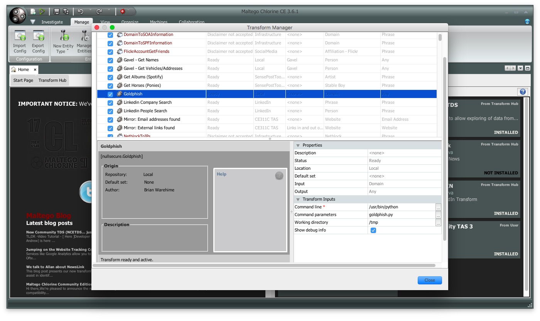Image resolution: width=540 pixels, height=321 pixels.
Task: Click the Undo arrow icon
Action: (x=81, y=12)
